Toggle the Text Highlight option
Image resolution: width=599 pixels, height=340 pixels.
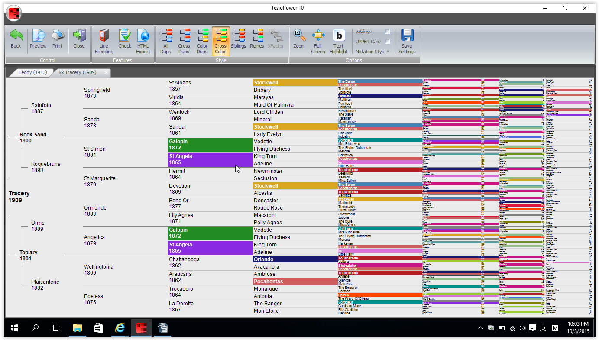pos(338,36)
